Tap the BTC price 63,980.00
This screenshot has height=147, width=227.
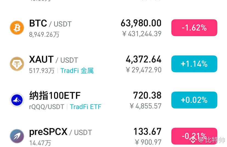(x=141, y=23)
